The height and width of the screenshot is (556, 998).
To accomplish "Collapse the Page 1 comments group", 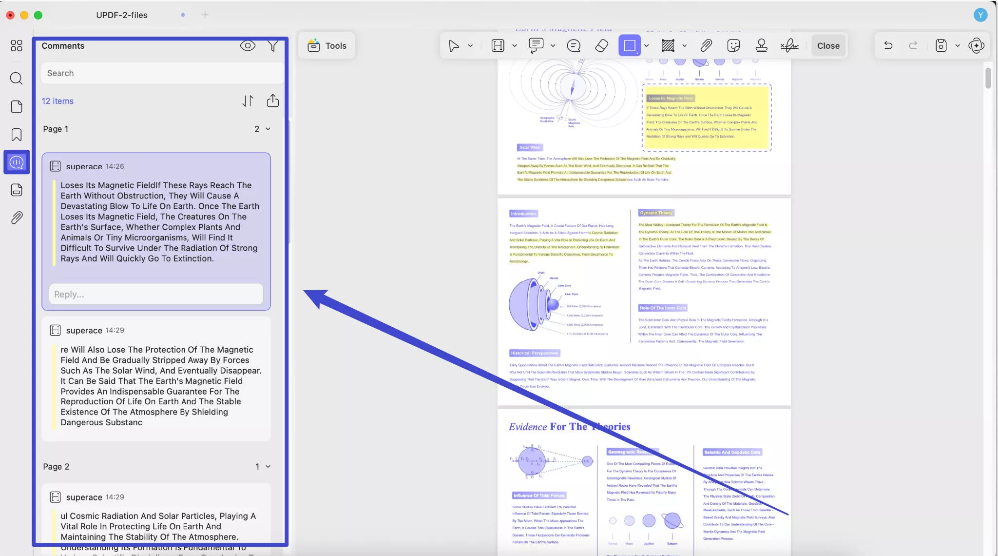I will 268,129.
